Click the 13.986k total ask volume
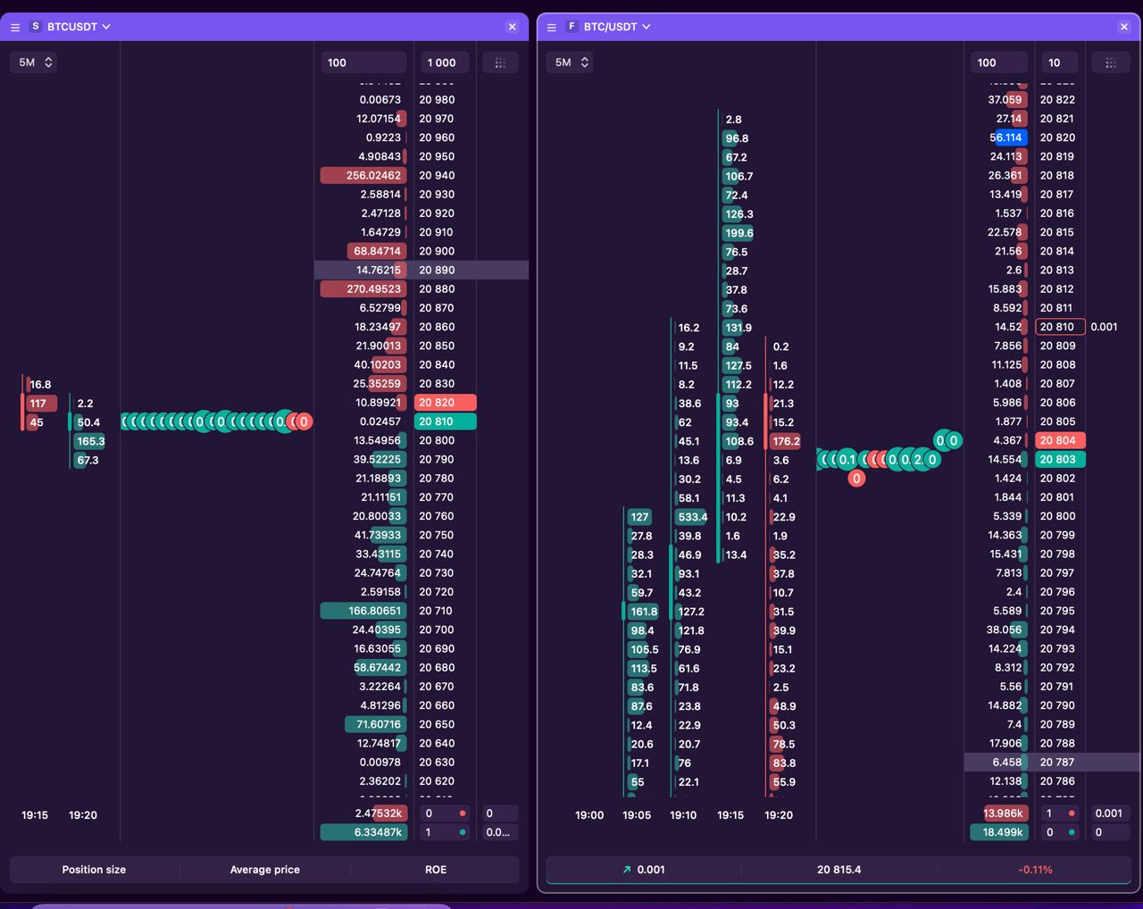 [x=1004, y=813]
